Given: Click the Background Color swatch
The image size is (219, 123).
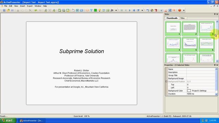Looking at the screenshot, I should 189,91.
